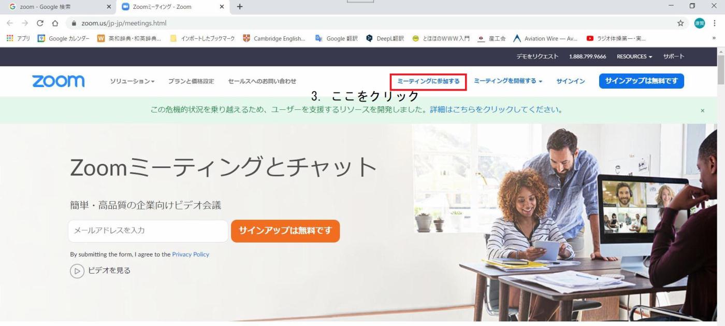Open a new browser tab
Screen dimensions: 725x326
click(239, 7)
